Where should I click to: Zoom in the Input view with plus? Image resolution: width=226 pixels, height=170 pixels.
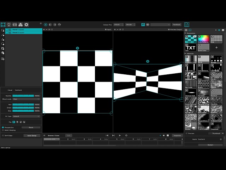pyautogui.click(x=44, y=29)
